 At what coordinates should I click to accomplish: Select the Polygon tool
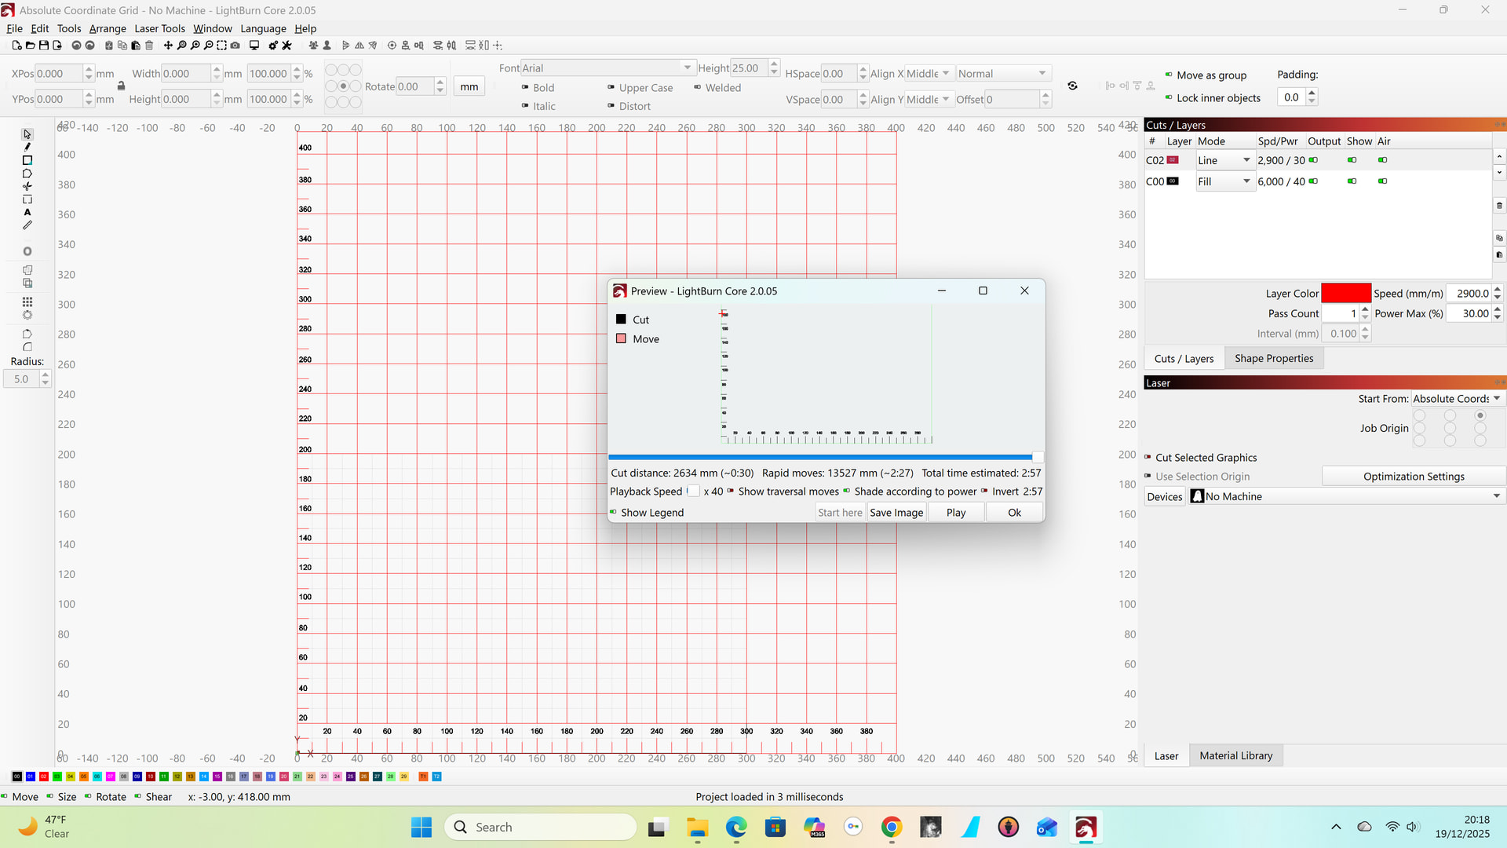pos(27,174)
